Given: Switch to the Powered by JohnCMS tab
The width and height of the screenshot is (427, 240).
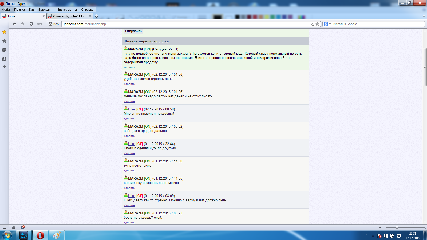Looking at the screenshot, I should [x=68, y=16].
